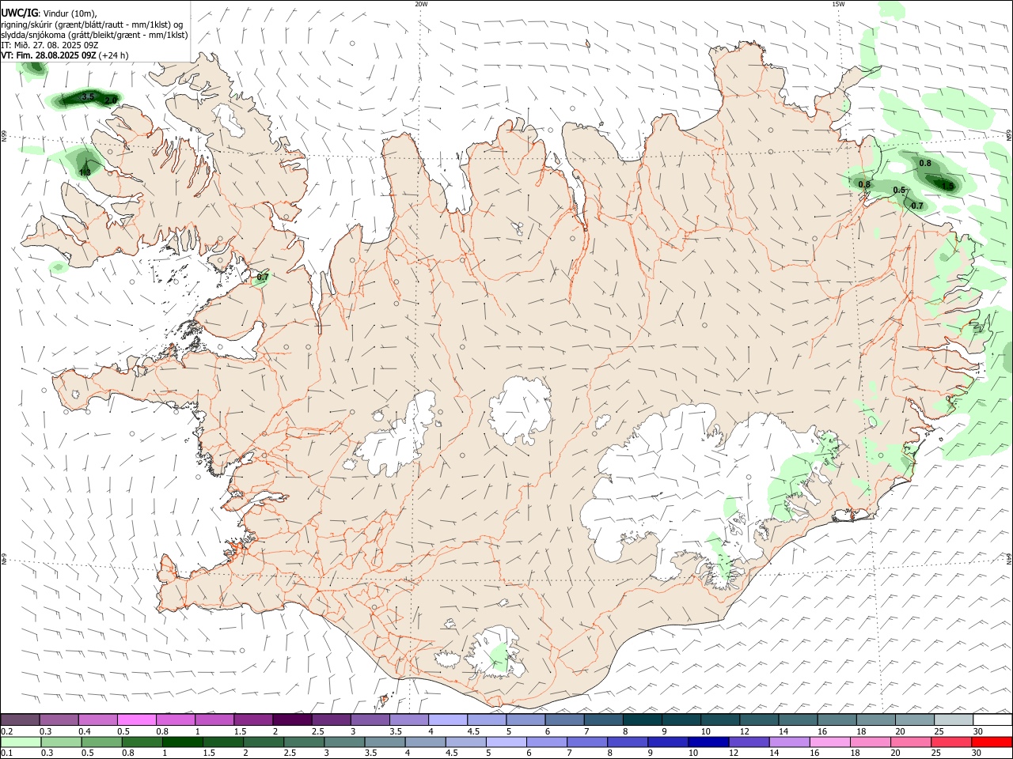1013x759 pixels.
Task: Click the lower legend pink swatch labeled 20
Action: 909,742
